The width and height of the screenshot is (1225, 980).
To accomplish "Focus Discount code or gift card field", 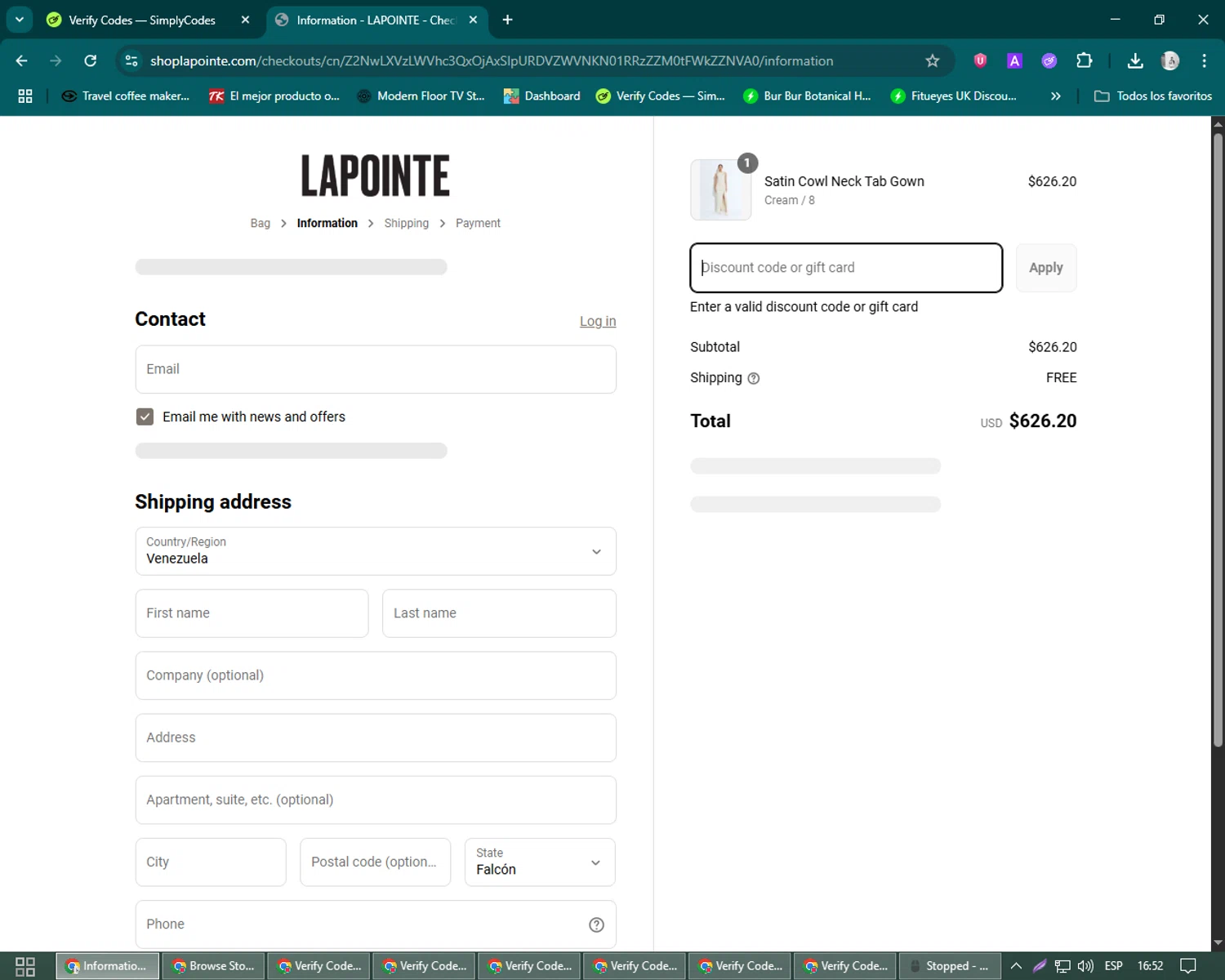I will coord(846,268).
